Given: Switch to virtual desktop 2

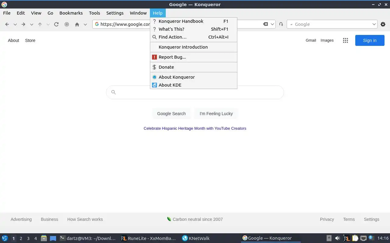Looking at the screenshot, I should [21, 238].
